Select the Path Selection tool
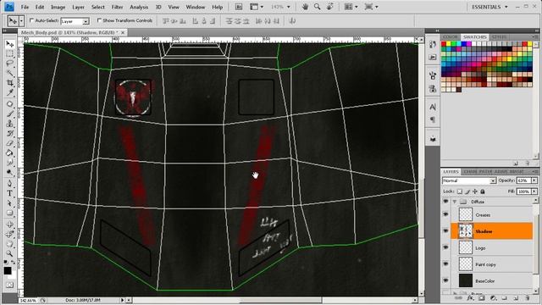The image size is (542, 305). 9,203
